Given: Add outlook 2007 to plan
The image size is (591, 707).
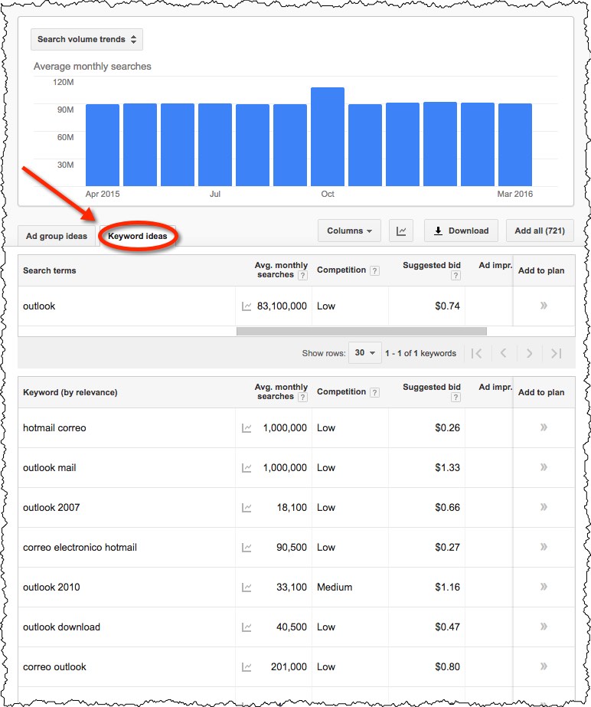Looking at the screenshot, I should (544, 507).
